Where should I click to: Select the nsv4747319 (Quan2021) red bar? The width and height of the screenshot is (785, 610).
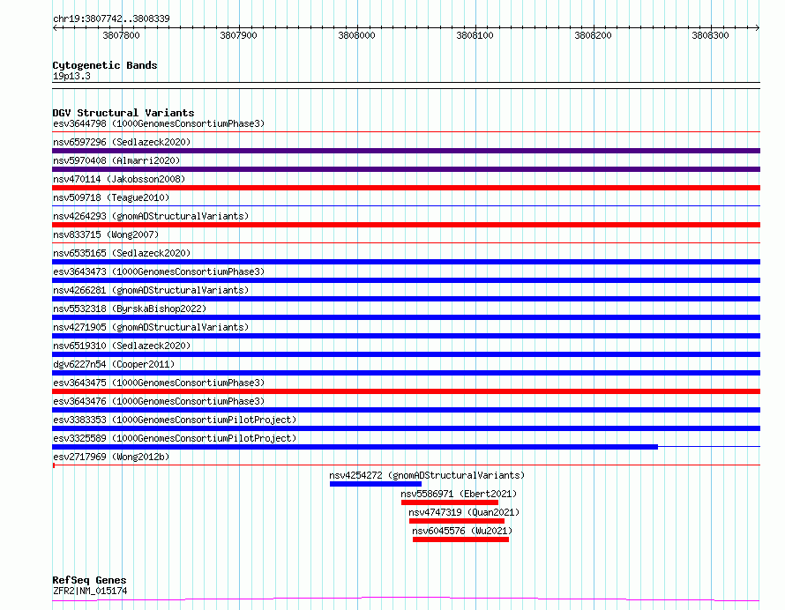(456, 521)
